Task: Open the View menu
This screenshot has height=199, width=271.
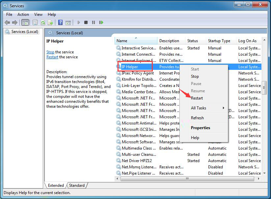Action: pyautogui.click(x=38, y=14)
